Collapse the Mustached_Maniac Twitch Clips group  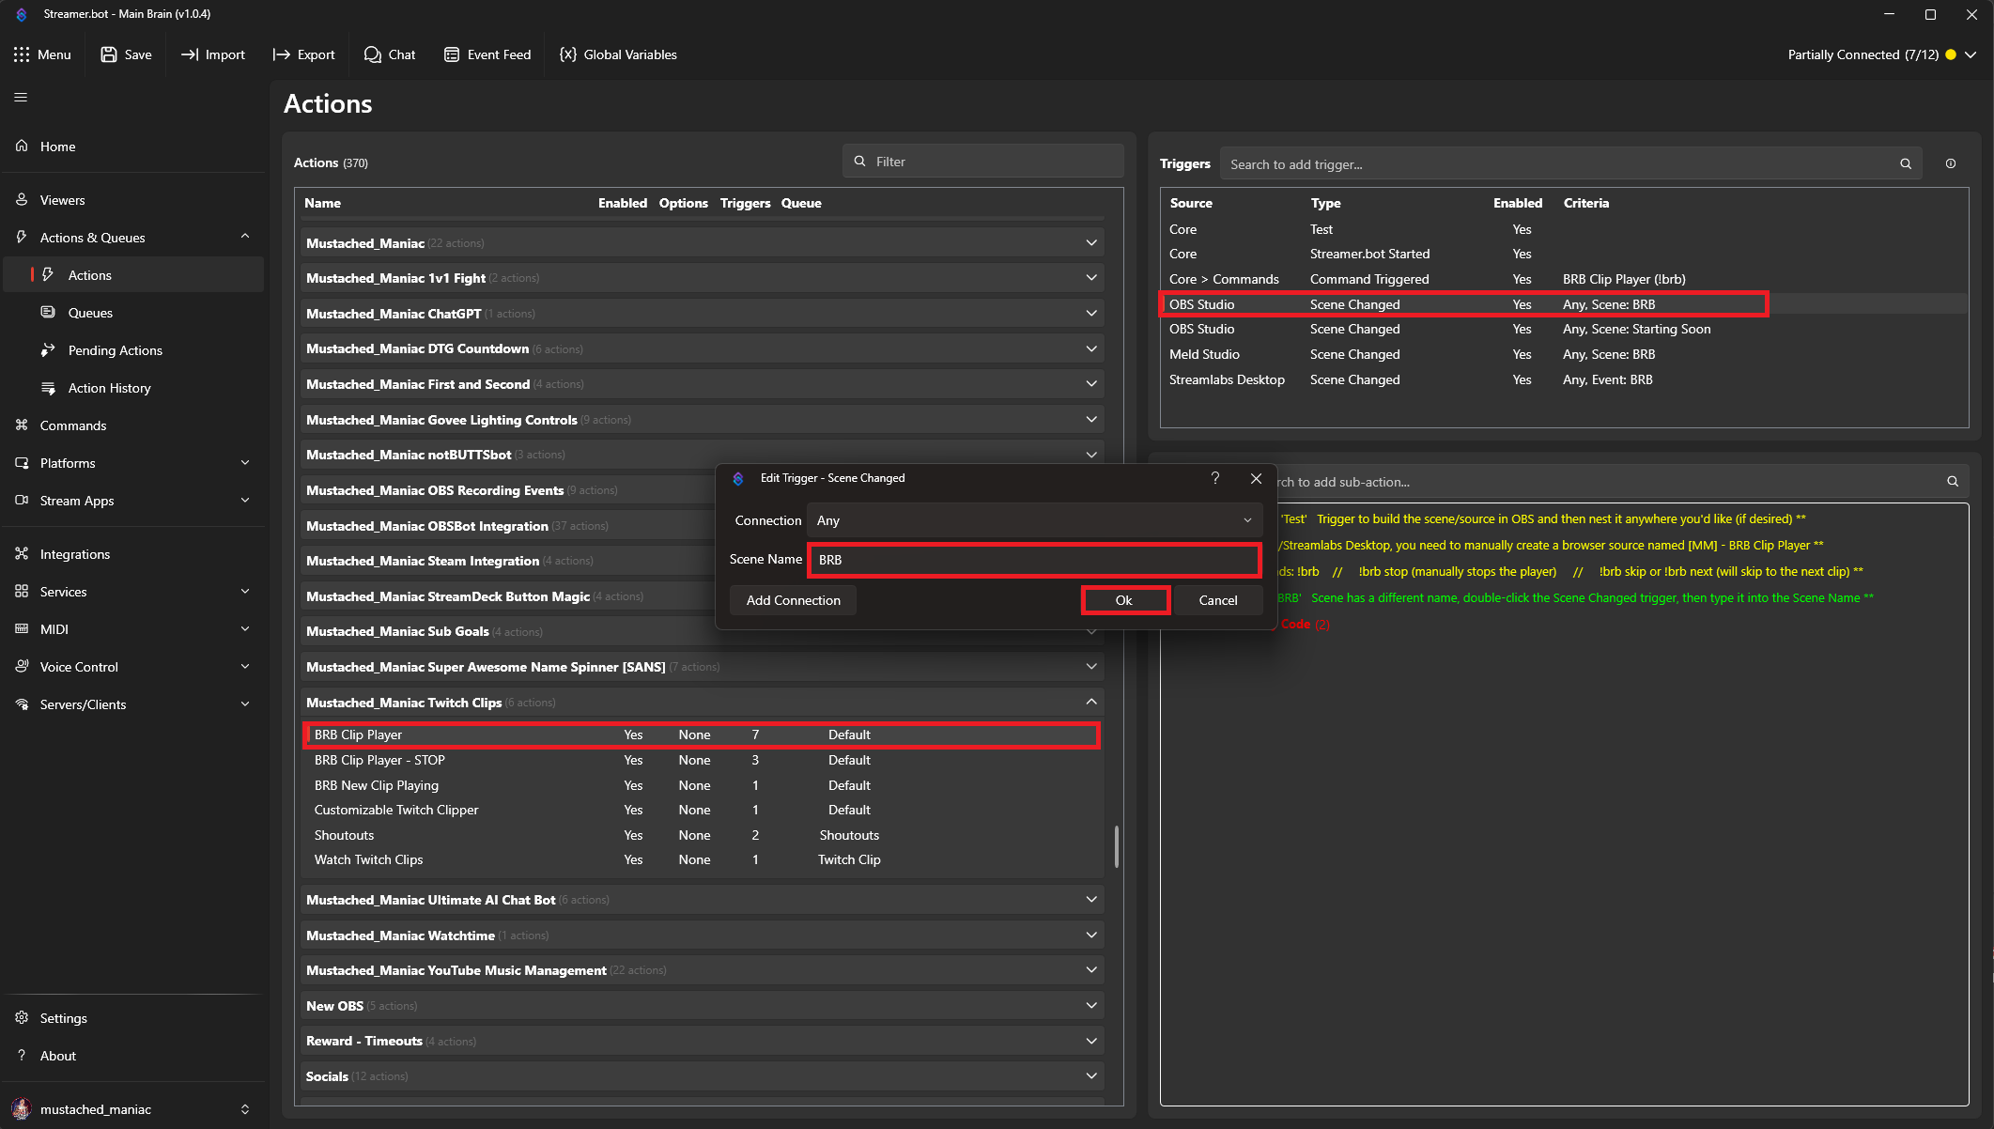[1090, 702]
